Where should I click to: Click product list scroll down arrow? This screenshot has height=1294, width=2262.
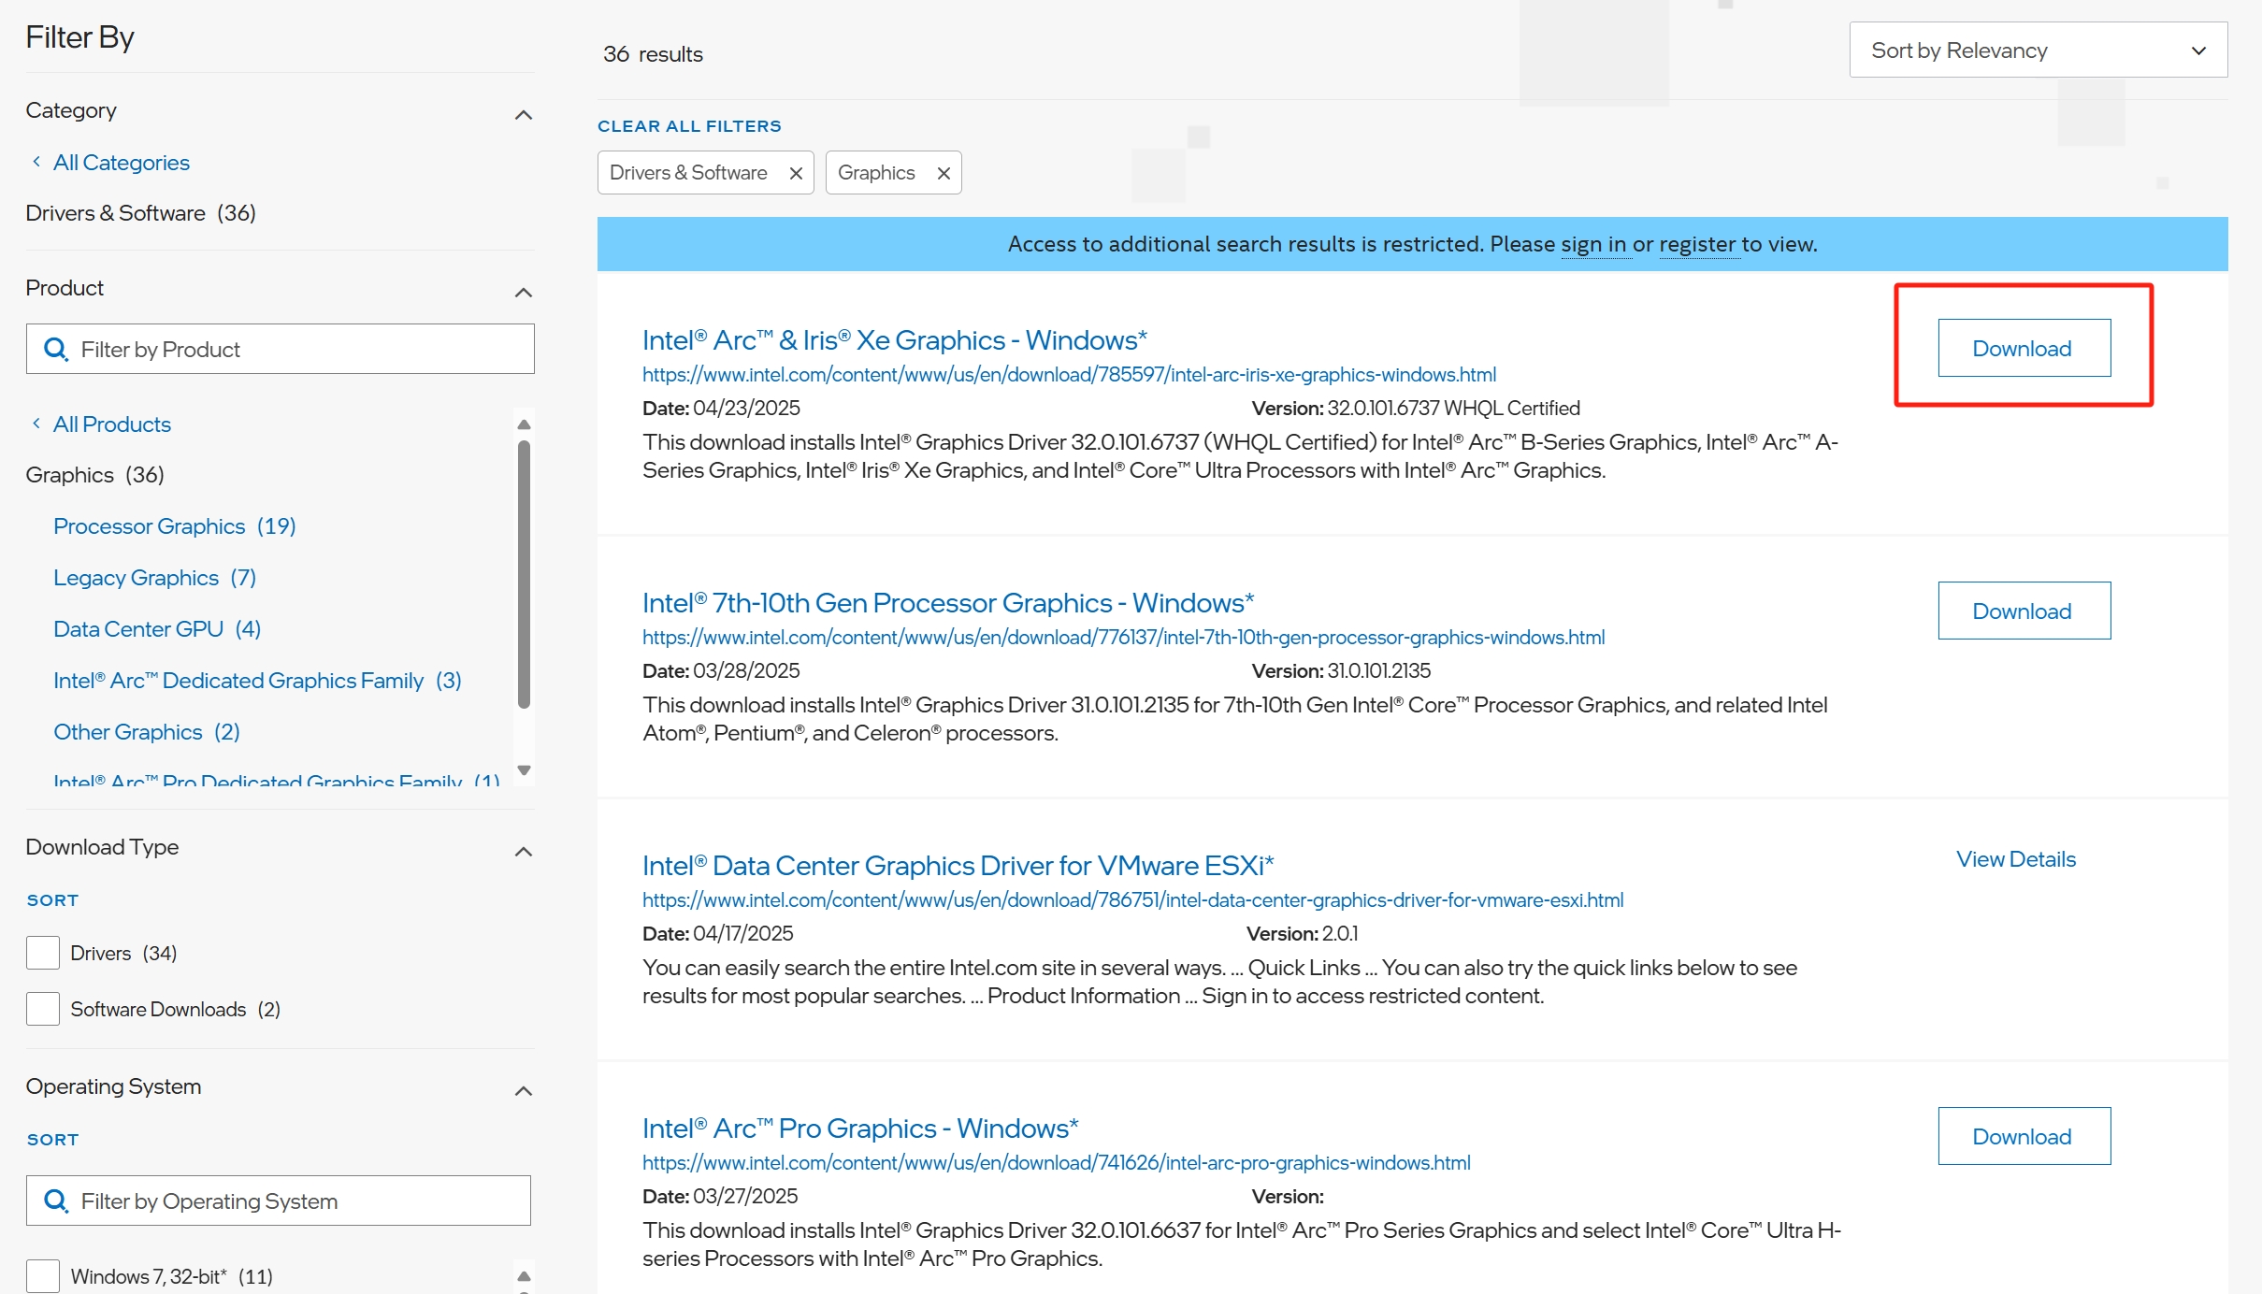[524, 770]
